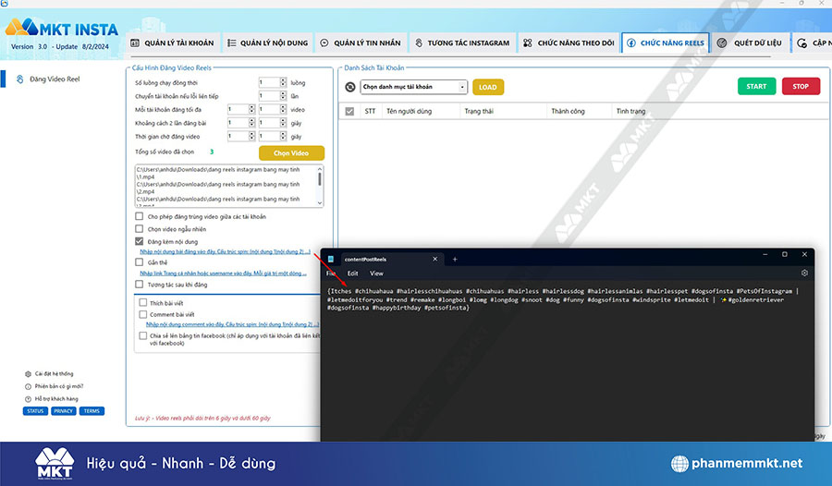Select Đăng Video Reel in the sidebar
Viewport: 832px width, 486px height.
click(55, 79)
